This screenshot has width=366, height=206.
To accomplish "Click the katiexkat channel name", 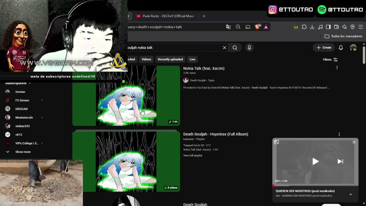I will tap(189, 139).
